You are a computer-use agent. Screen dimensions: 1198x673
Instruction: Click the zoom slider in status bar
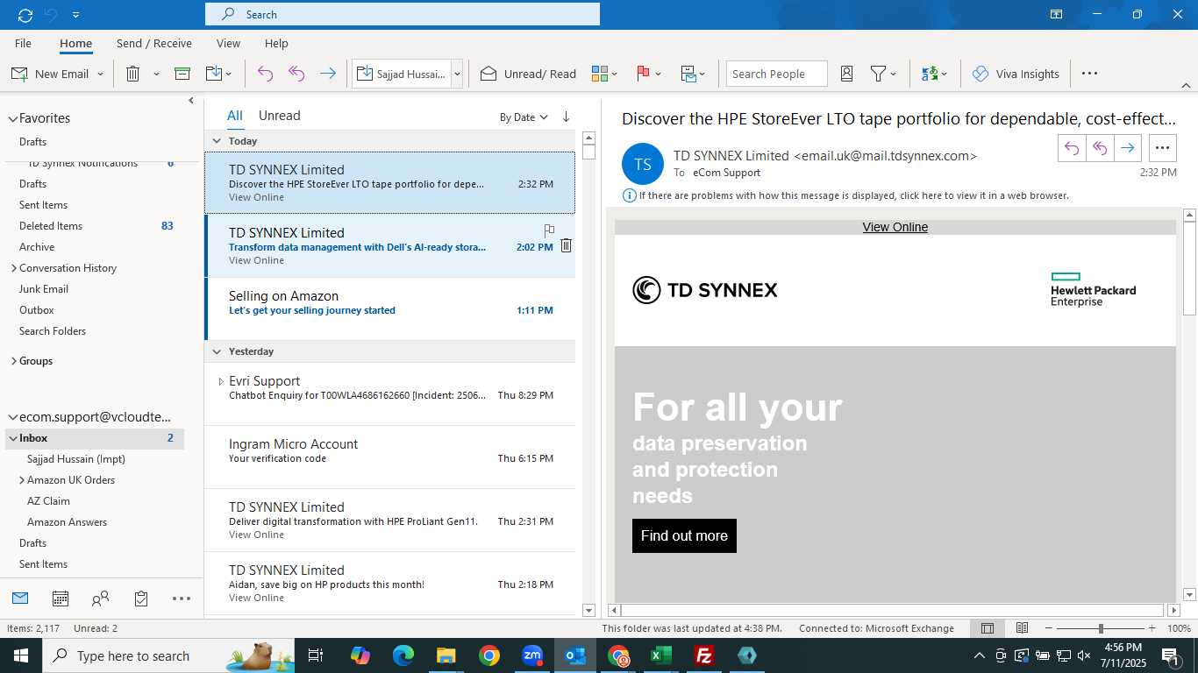[x=1101, y=628]
